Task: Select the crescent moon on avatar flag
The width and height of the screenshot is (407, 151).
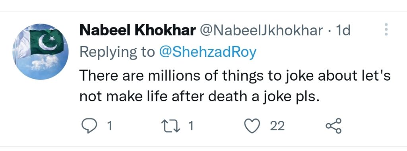Action: [x=48, y=42]
